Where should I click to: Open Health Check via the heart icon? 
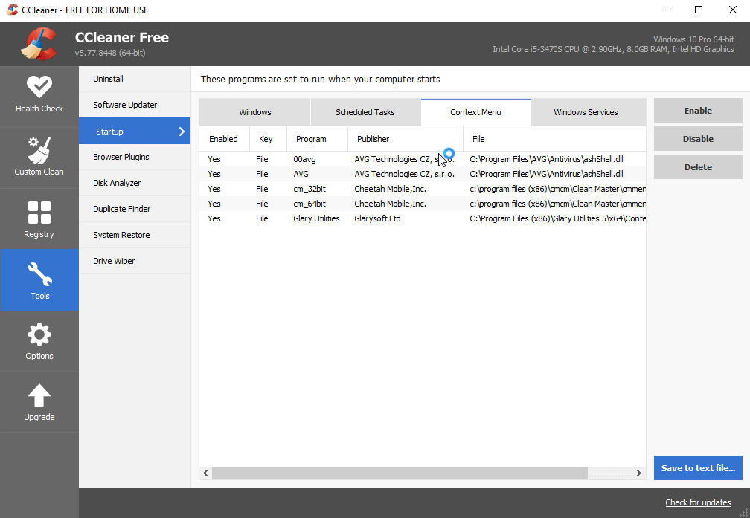[39, 85]
